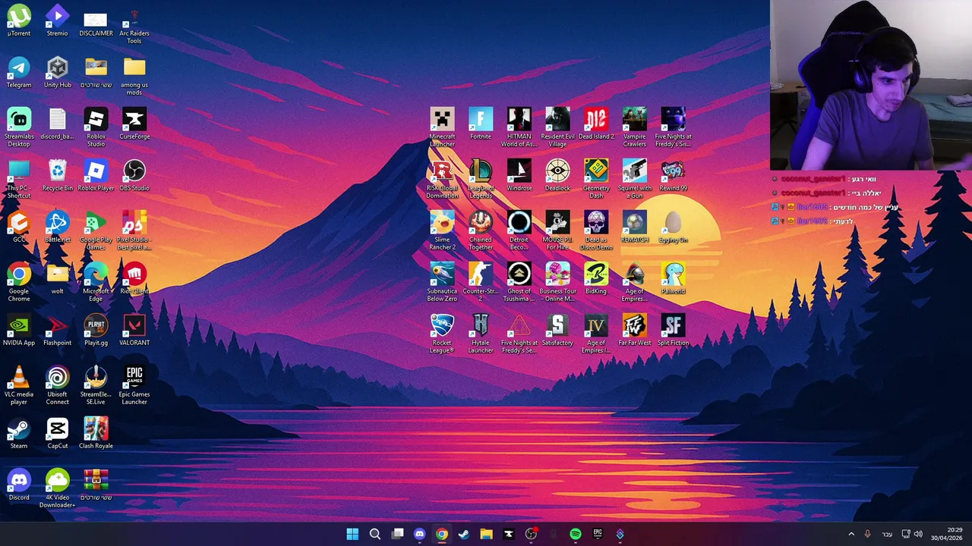The image size is (972, 546).
Task: Open the Palworld game icon
Action: (x=674, y=278)
